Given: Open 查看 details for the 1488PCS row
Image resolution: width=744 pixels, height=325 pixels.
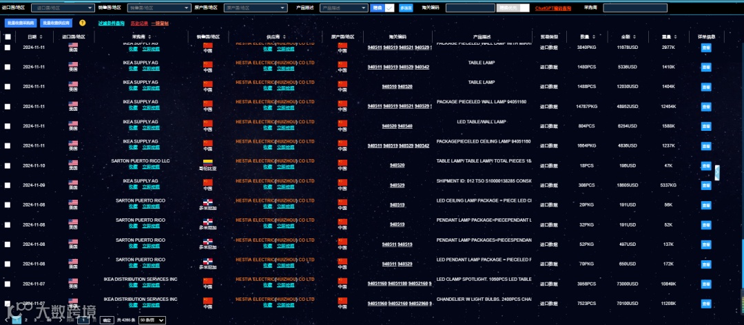Looking at the screenshot, I should point(706,87).
